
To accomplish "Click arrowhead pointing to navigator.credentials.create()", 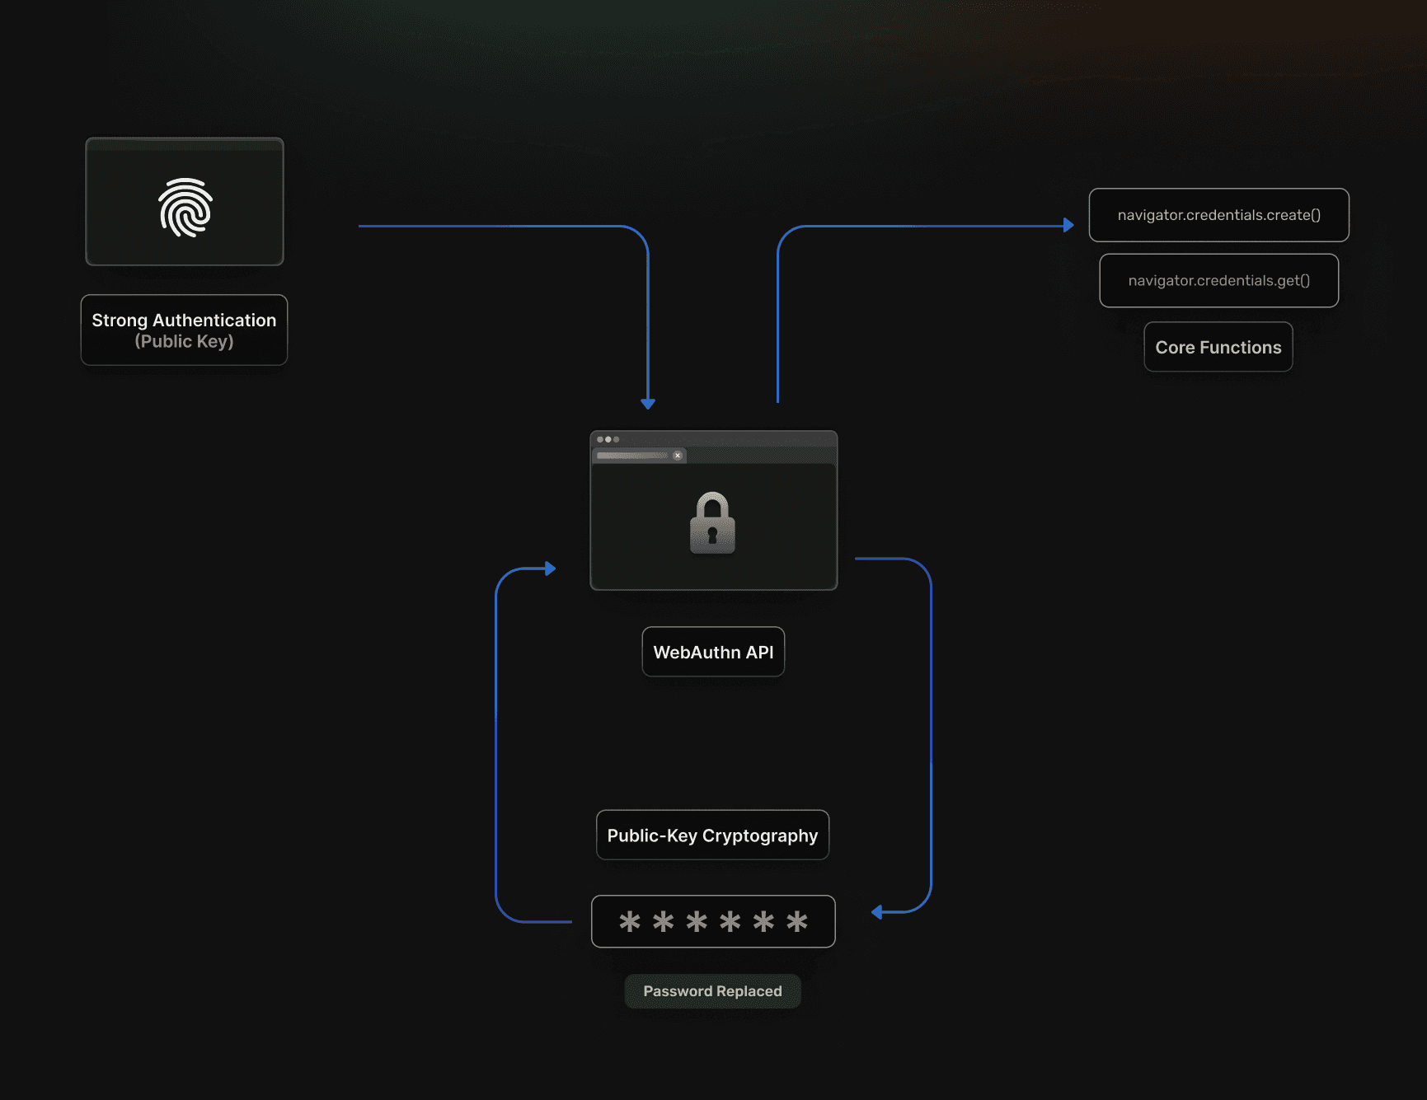I will 1068,225.
